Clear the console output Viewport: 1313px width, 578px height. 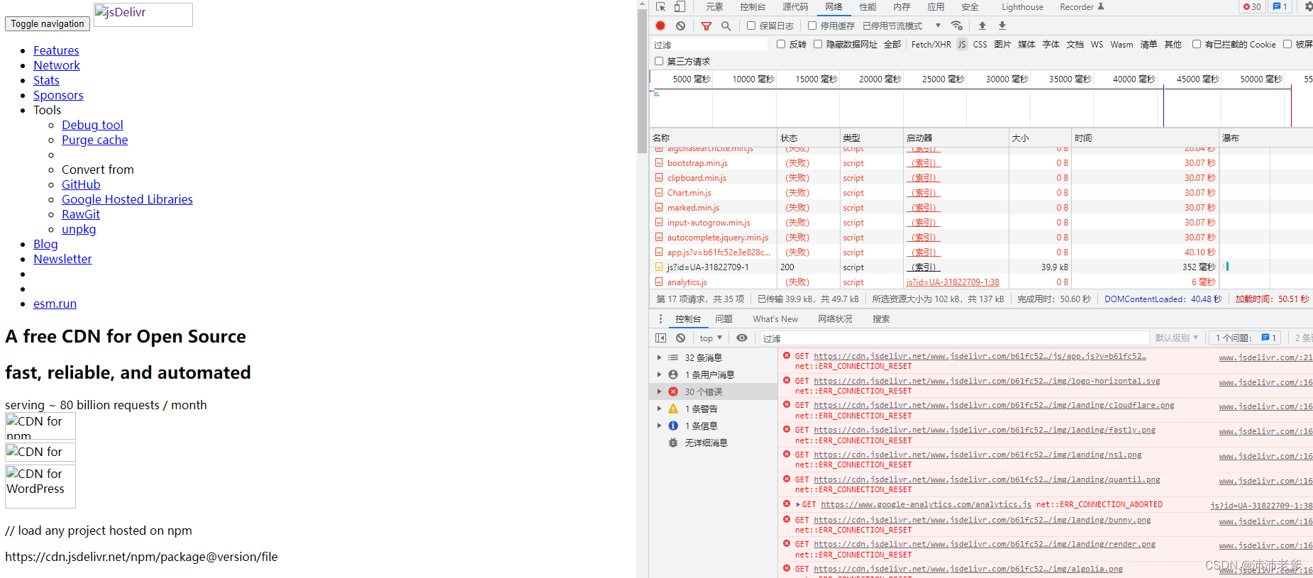point(680,338)
